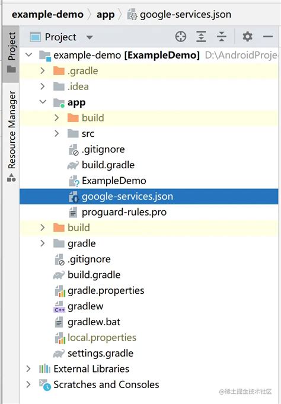This screenshot has height=404, width=281.
Task: Open the Project view dropdown arrow
Action: [90, 37]
